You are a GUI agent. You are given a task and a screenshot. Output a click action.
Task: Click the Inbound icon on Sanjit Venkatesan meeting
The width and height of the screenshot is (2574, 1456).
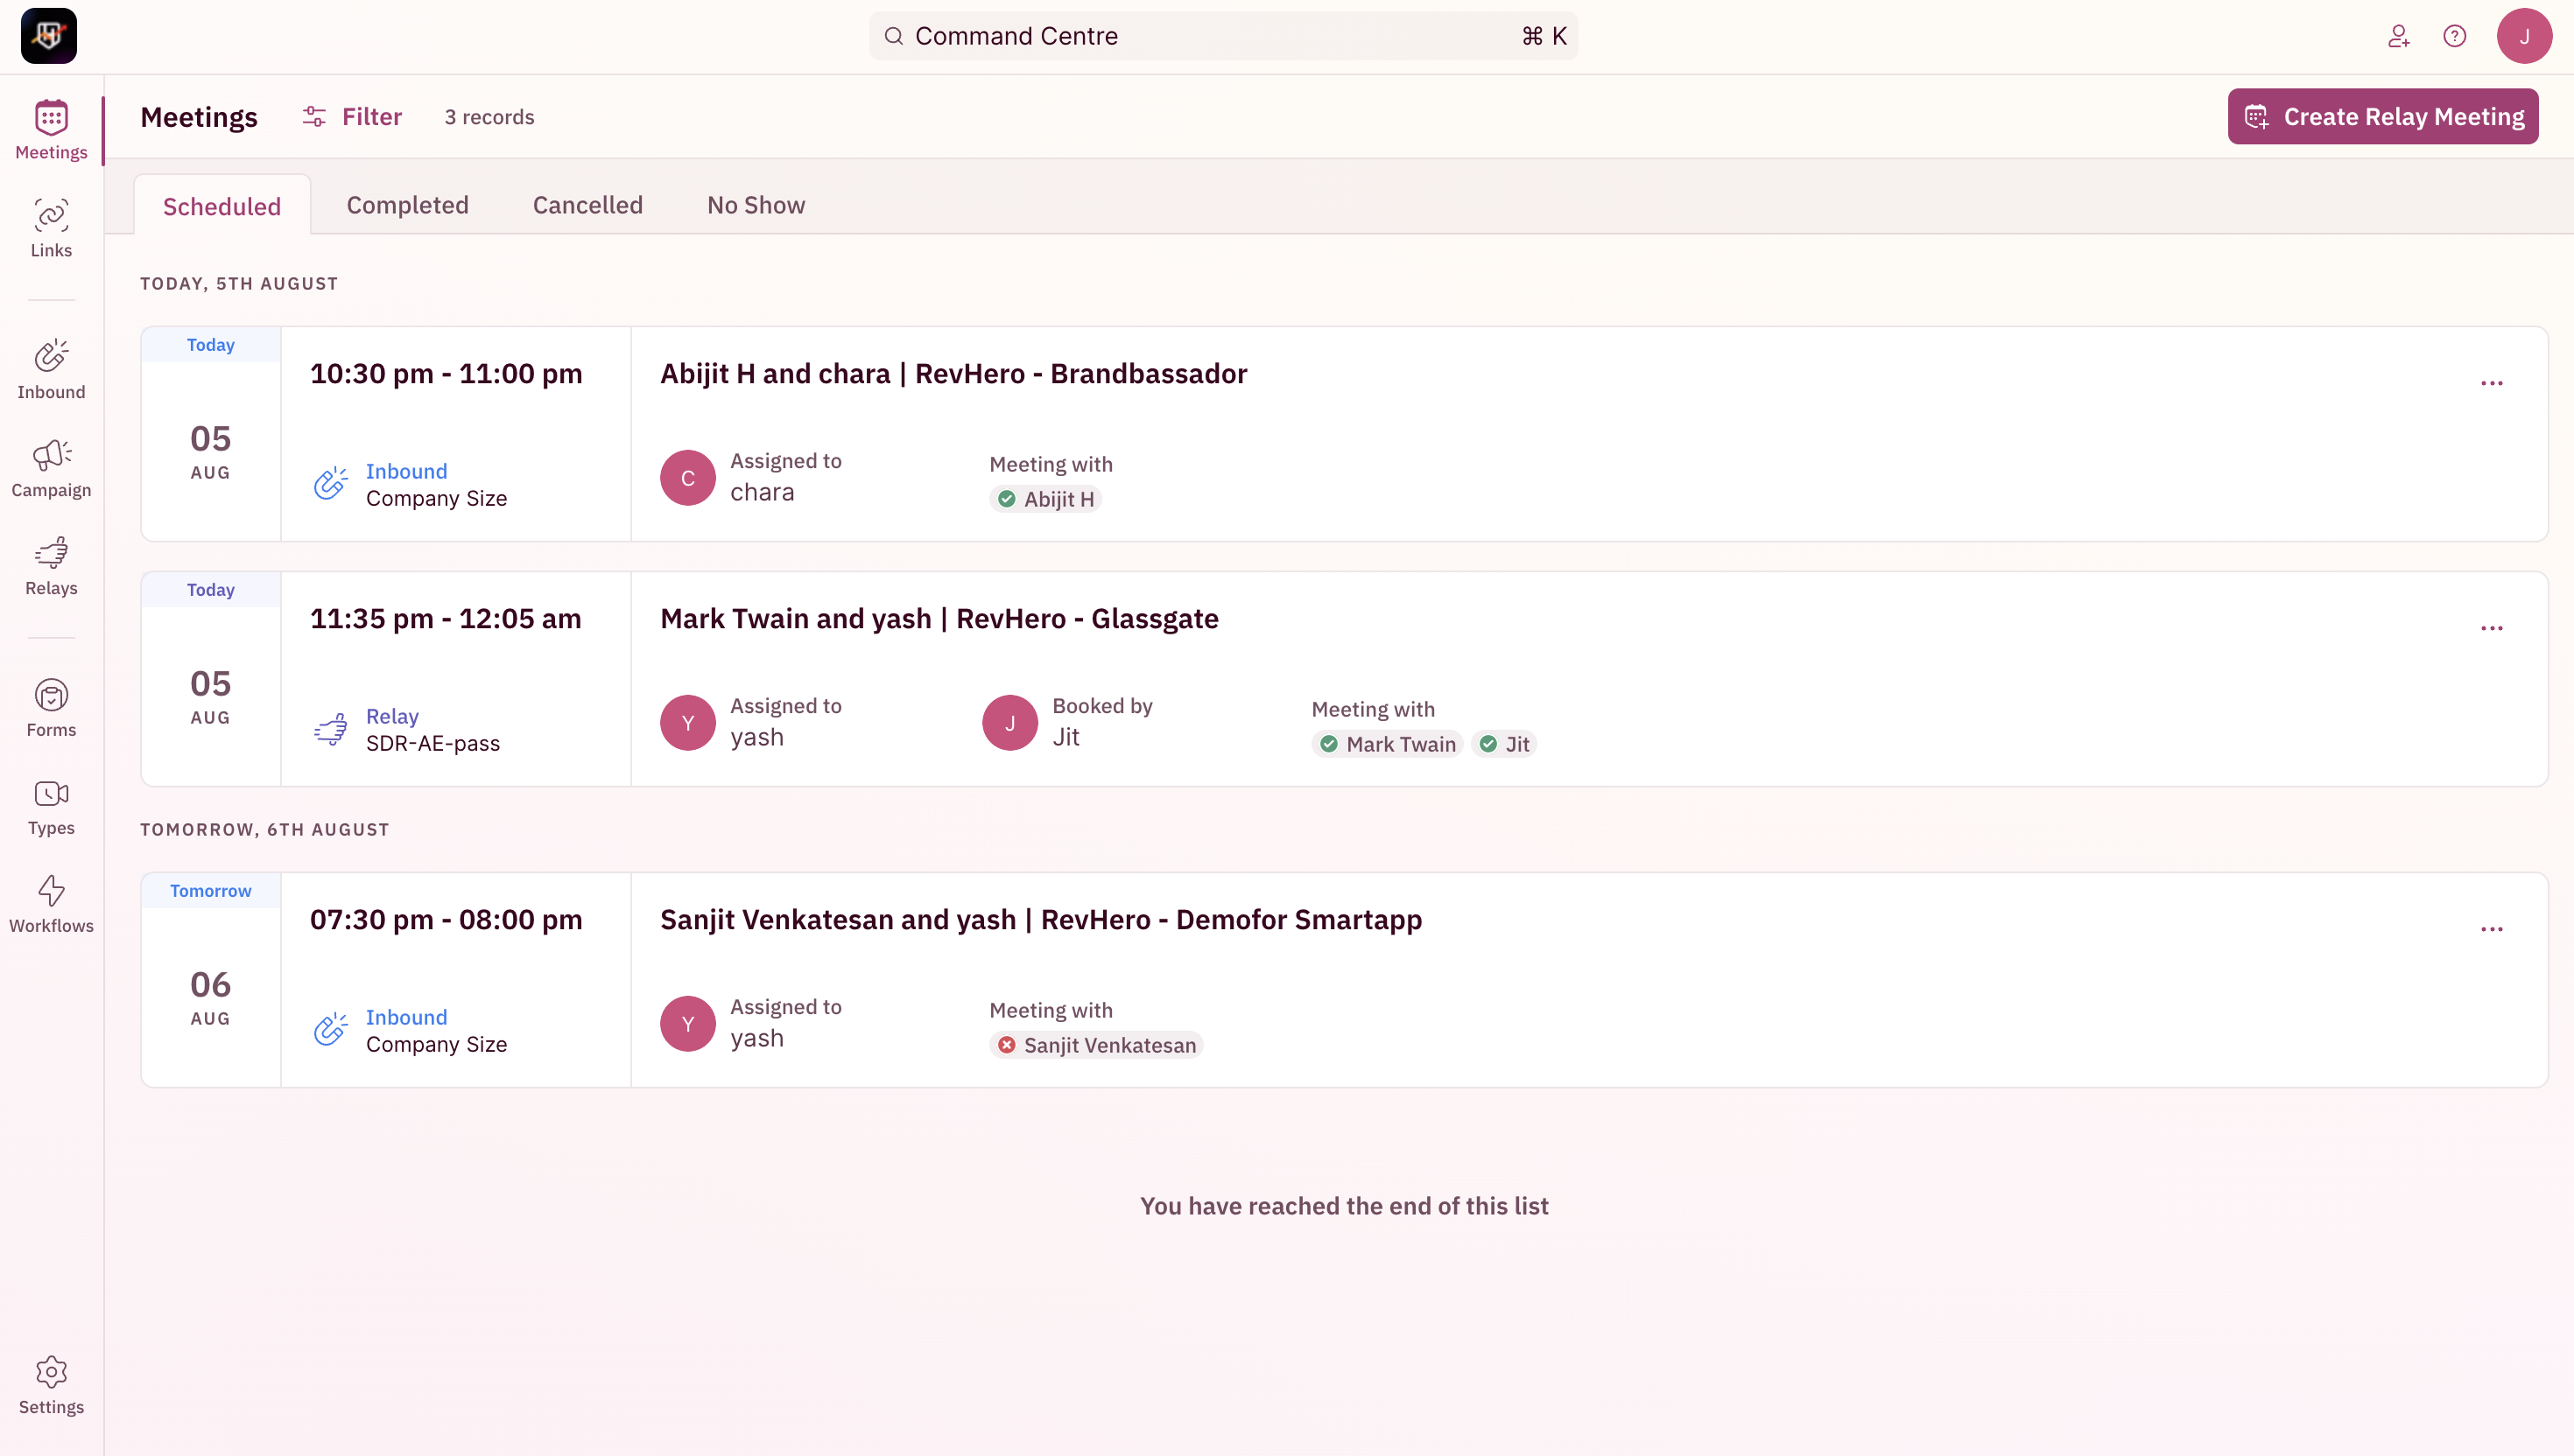330,1030
